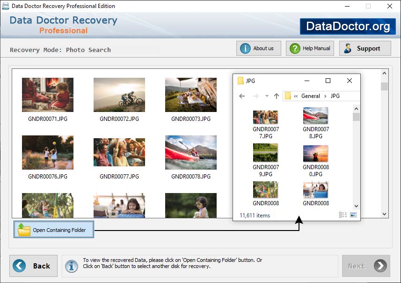Screen dimensions: 401x283
Task: Click the main photo panel scrollbar thumb
Action: [384, 86]
